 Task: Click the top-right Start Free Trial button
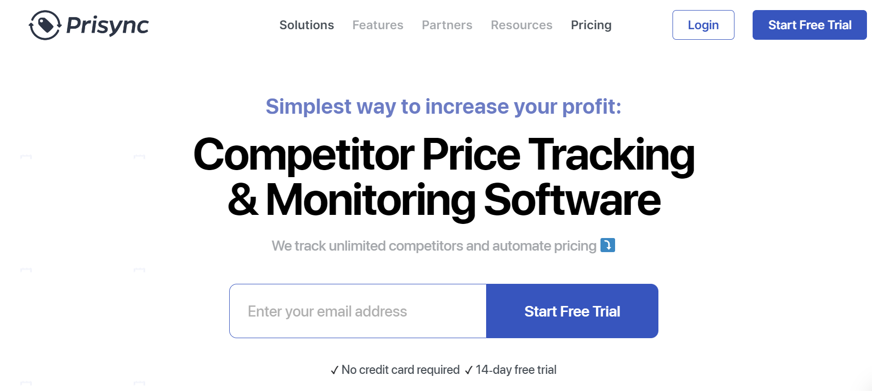809,25
